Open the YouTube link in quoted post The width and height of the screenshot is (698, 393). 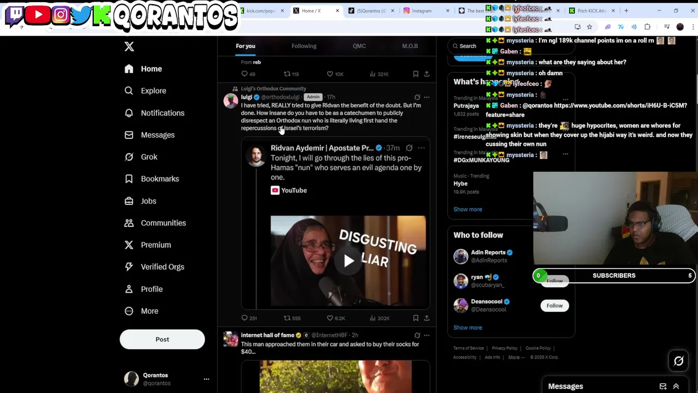click(x=289, y=190)
